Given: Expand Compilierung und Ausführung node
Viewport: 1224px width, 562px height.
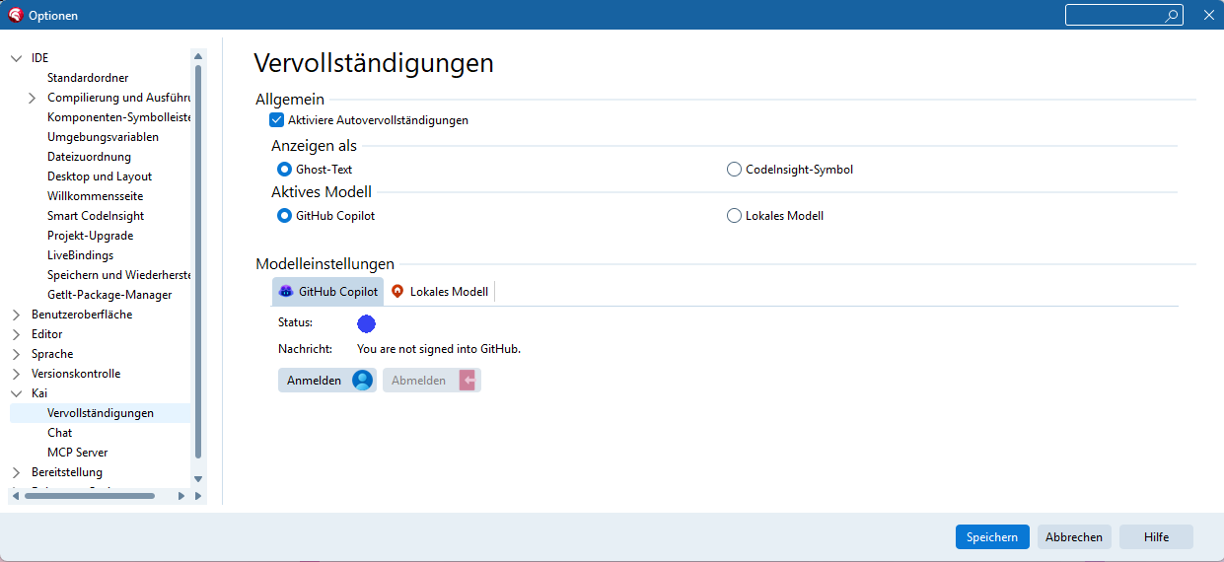Looking at the screenshot, I should (32, 98).
